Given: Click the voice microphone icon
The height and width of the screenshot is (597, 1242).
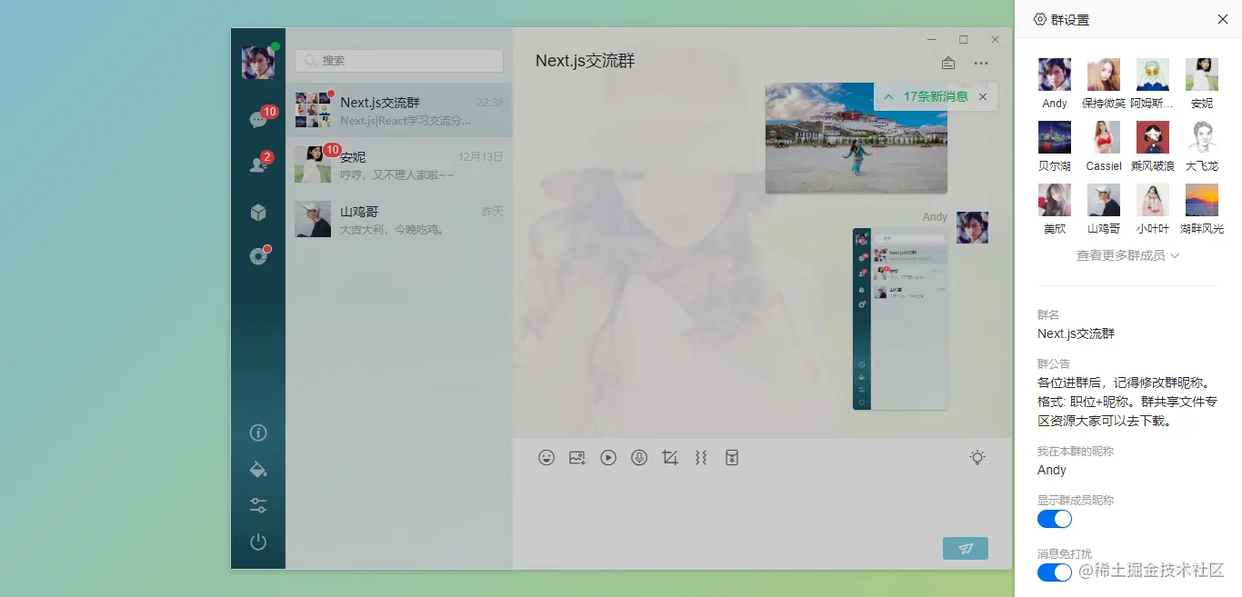Looking at the screenshot, I should (x=639, y=458).
